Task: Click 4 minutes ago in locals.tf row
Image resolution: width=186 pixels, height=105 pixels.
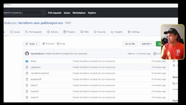Action: [159, 91]
